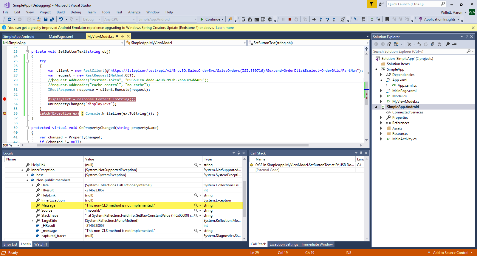Click the split editor icon above the scrollbar
Viewport: 477px width, 256px height.
point(366,49)
